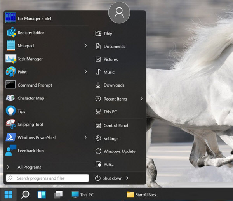Expand the Paint recent files arrow
The width and height of the screenshot is (233, 201).
pos(85,72)
